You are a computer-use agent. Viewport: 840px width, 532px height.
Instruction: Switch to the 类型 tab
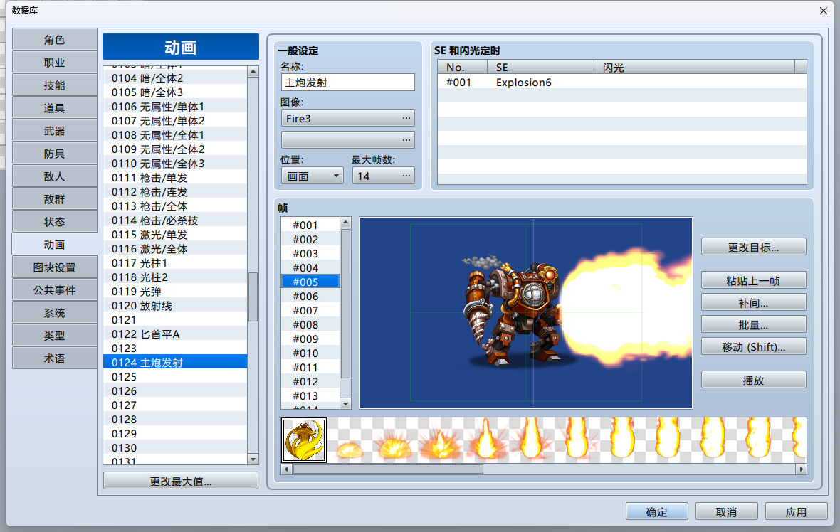(54, 336)
